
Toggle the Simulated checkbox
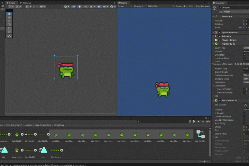pos(244,55)
